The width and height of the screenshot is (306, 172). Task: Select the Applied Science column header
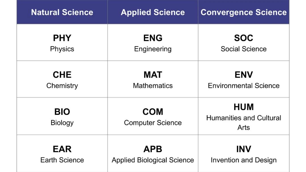[153, 12]
